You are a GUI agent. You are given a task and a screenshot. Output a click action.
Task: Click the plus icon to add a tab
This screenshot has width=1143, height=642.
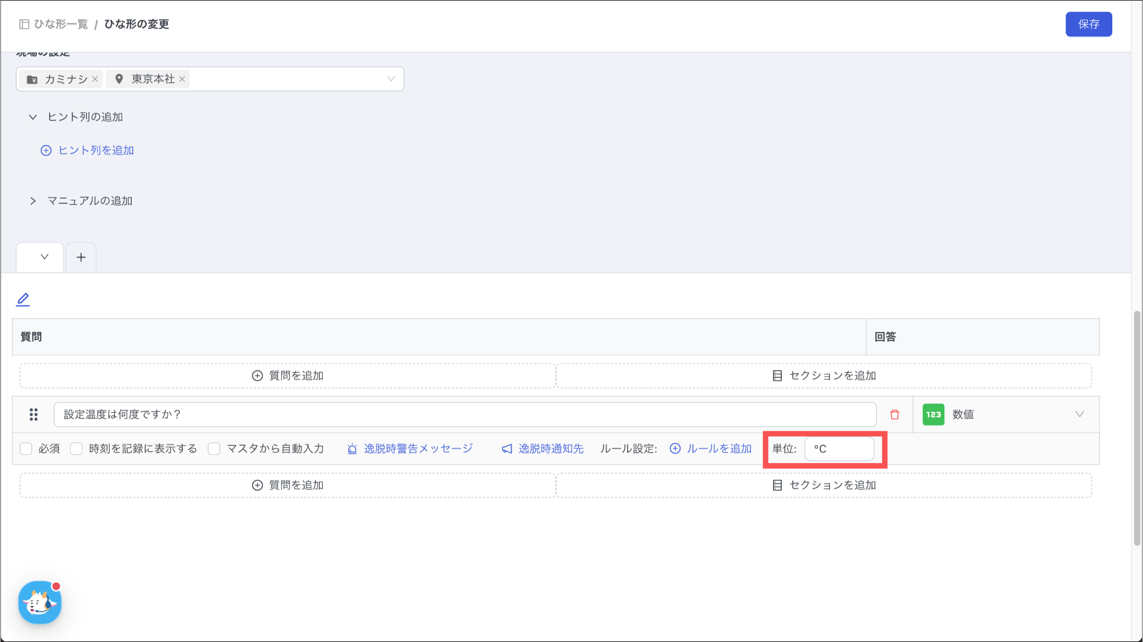(81, 257)
